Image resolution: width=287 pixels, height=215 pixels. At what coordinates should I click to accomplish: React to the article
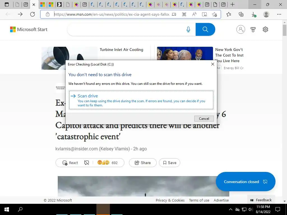point(70,163)
